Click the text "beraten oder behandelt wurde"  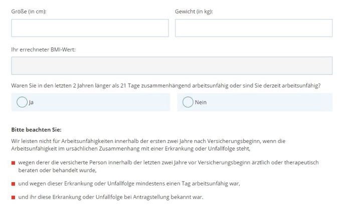[56, 170]
